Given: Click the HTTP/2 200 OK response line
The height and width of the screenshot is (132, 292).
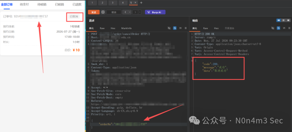Looking at the screenshot, I should point(204,34).
